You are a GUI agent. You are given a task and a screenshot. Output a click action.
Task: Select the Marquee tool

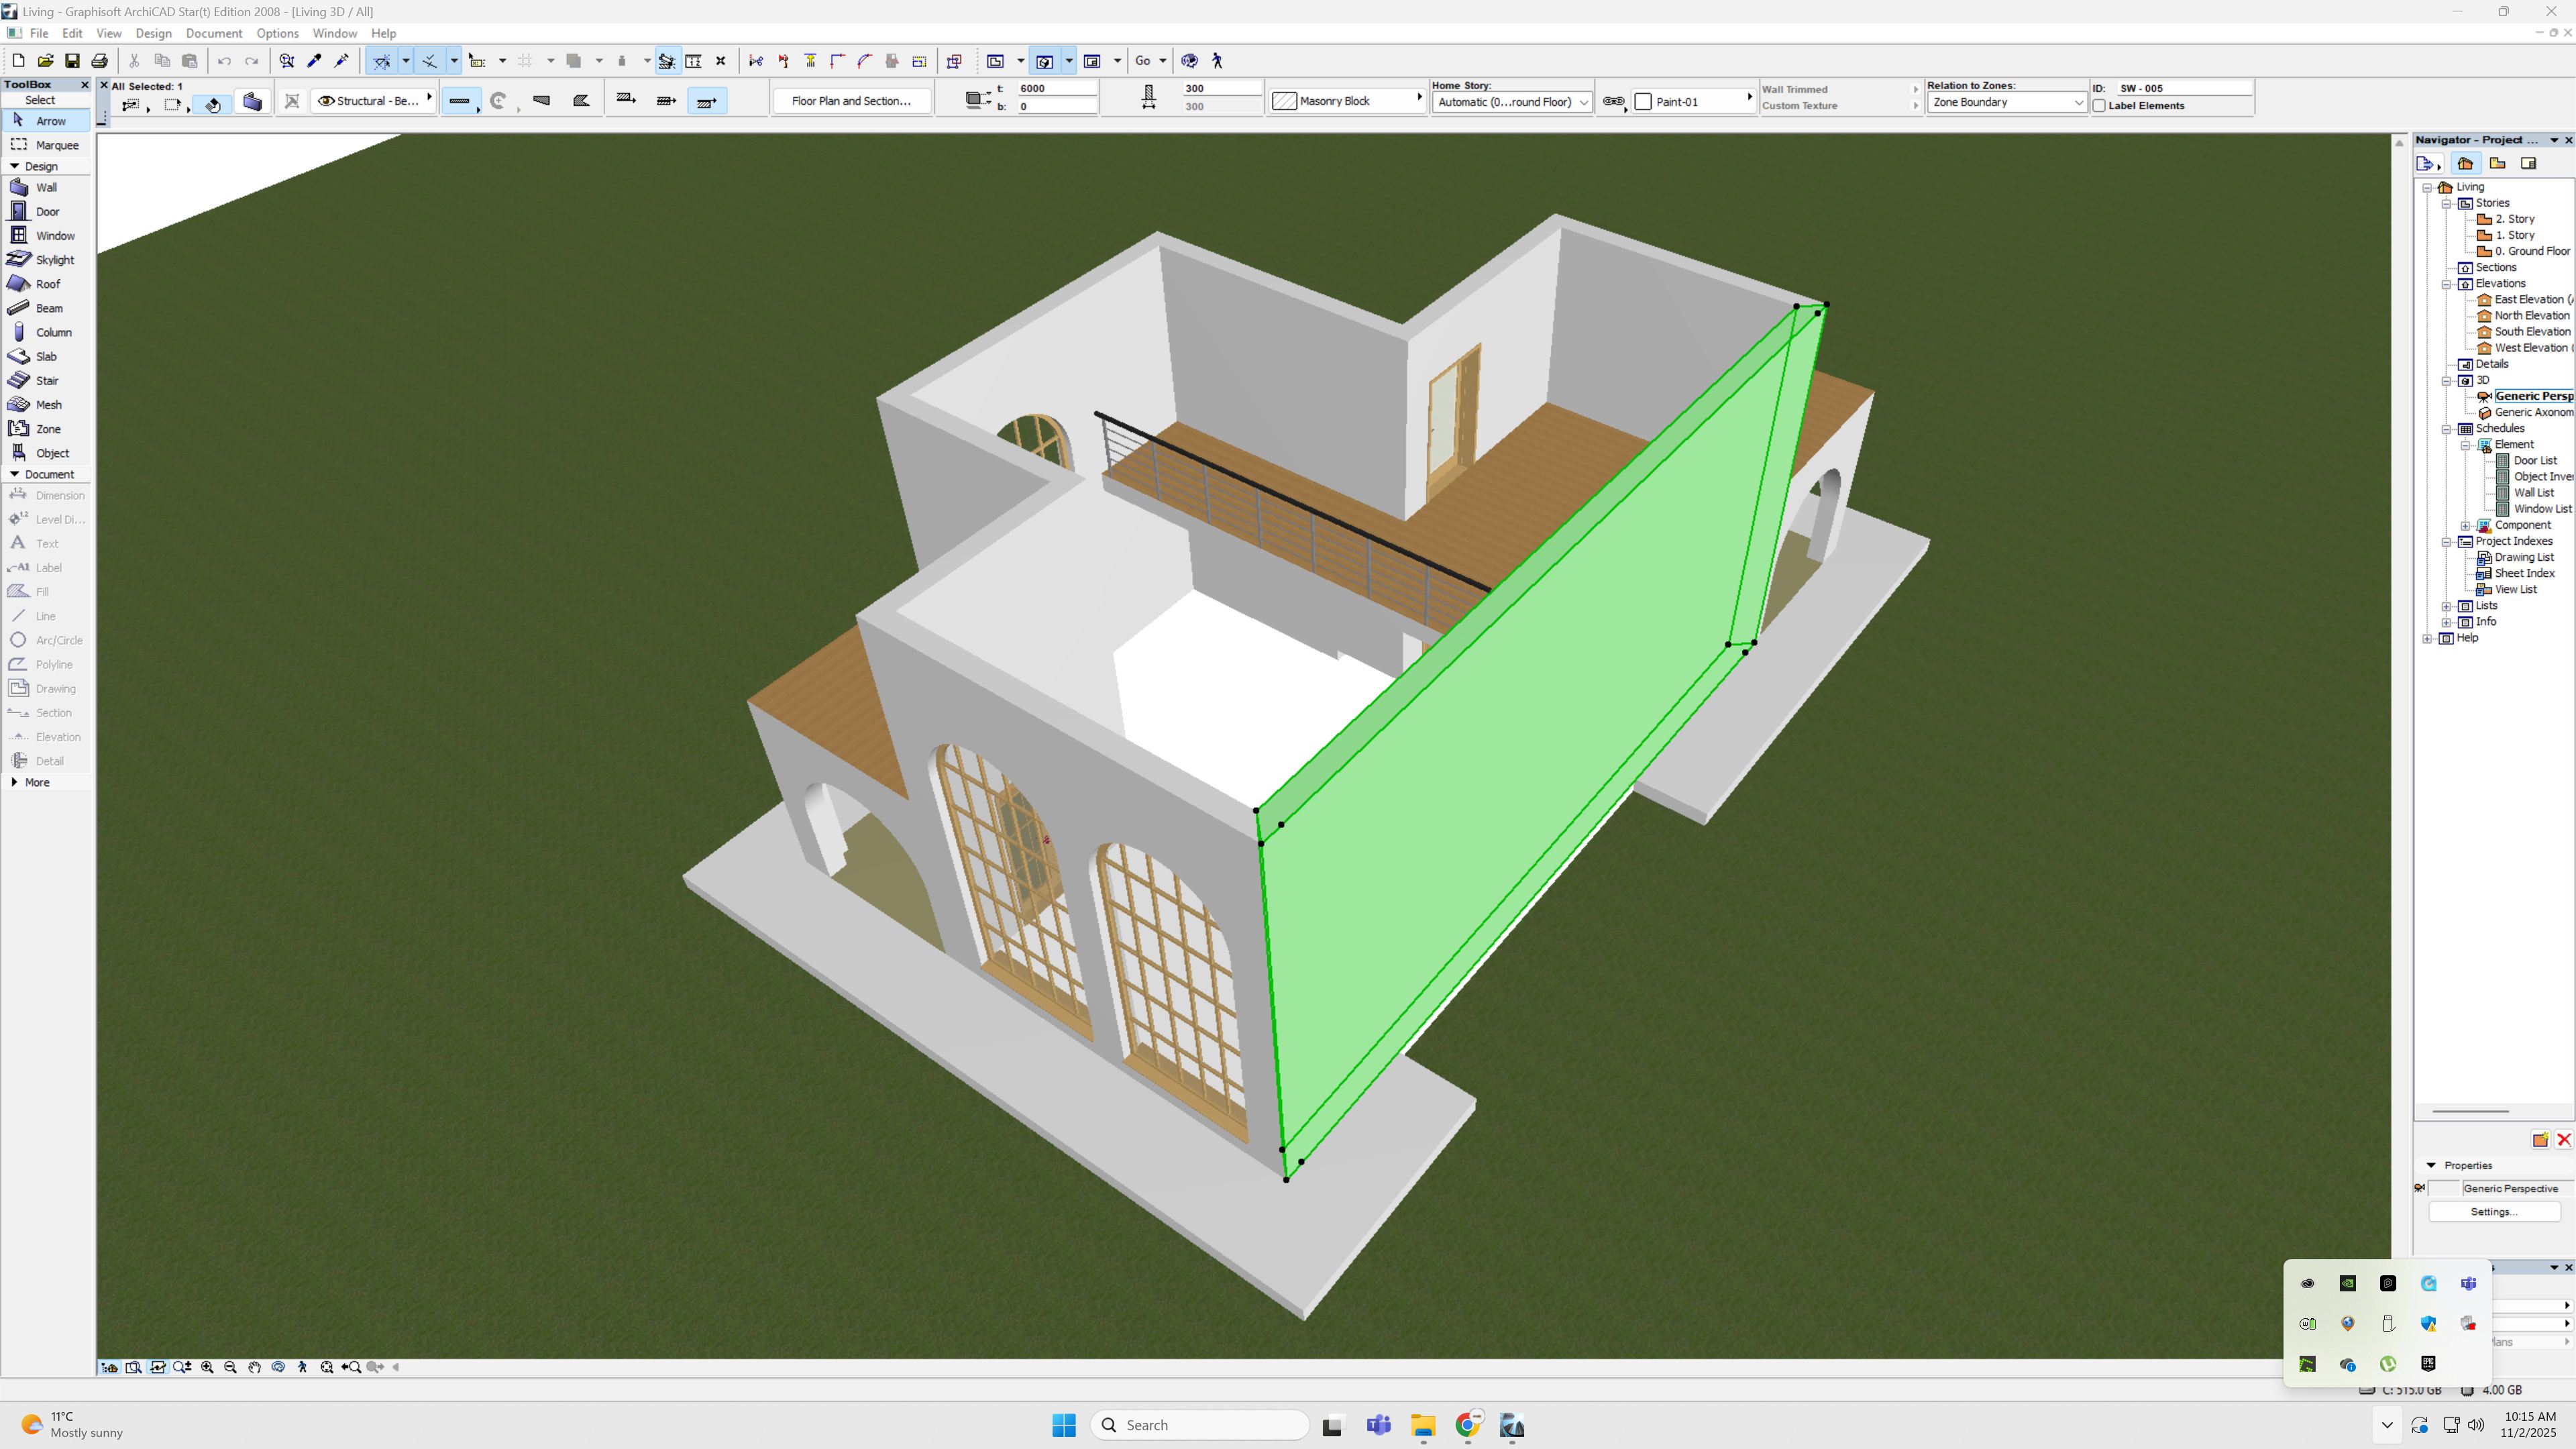56,145
